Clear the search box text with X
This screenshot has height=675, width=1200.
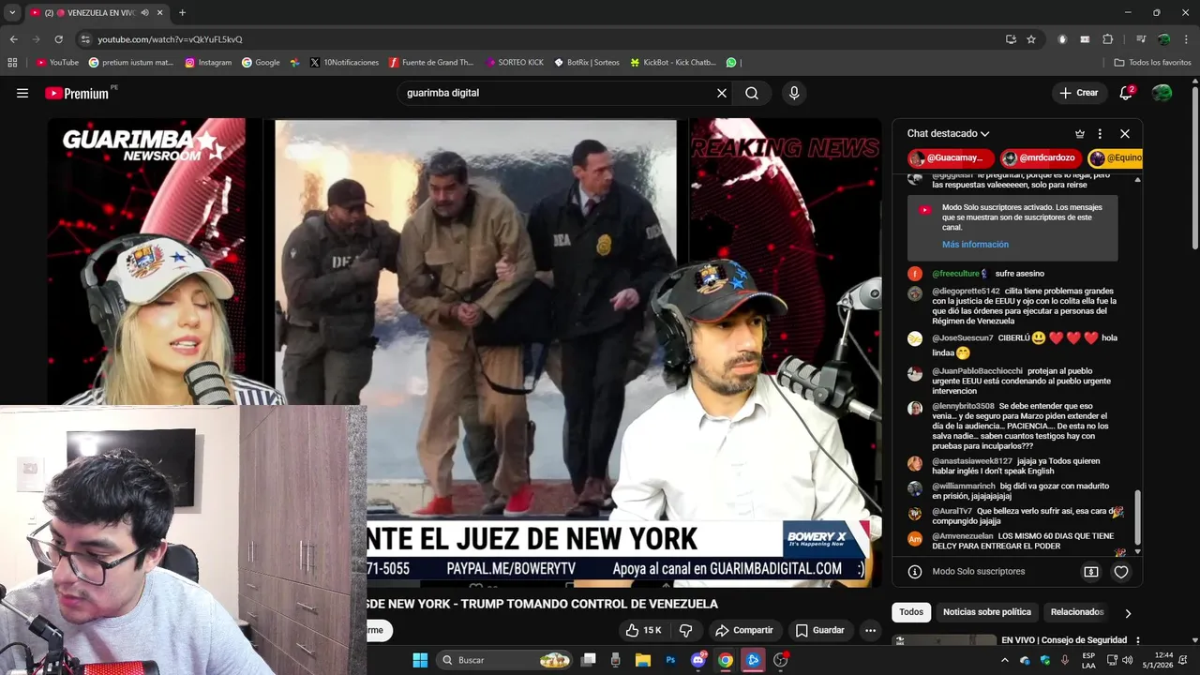(722, 93)
